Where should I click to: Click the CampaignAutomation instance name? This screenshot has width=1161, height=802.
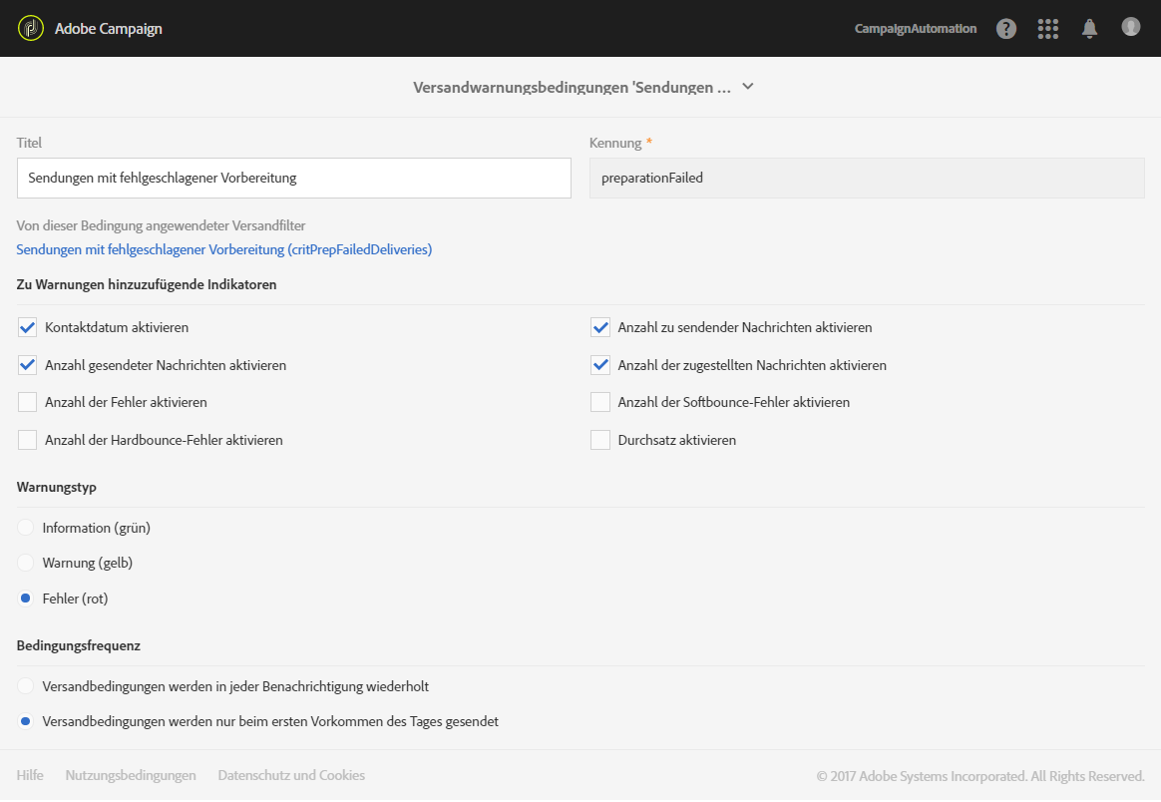click(x=916, y=29)
